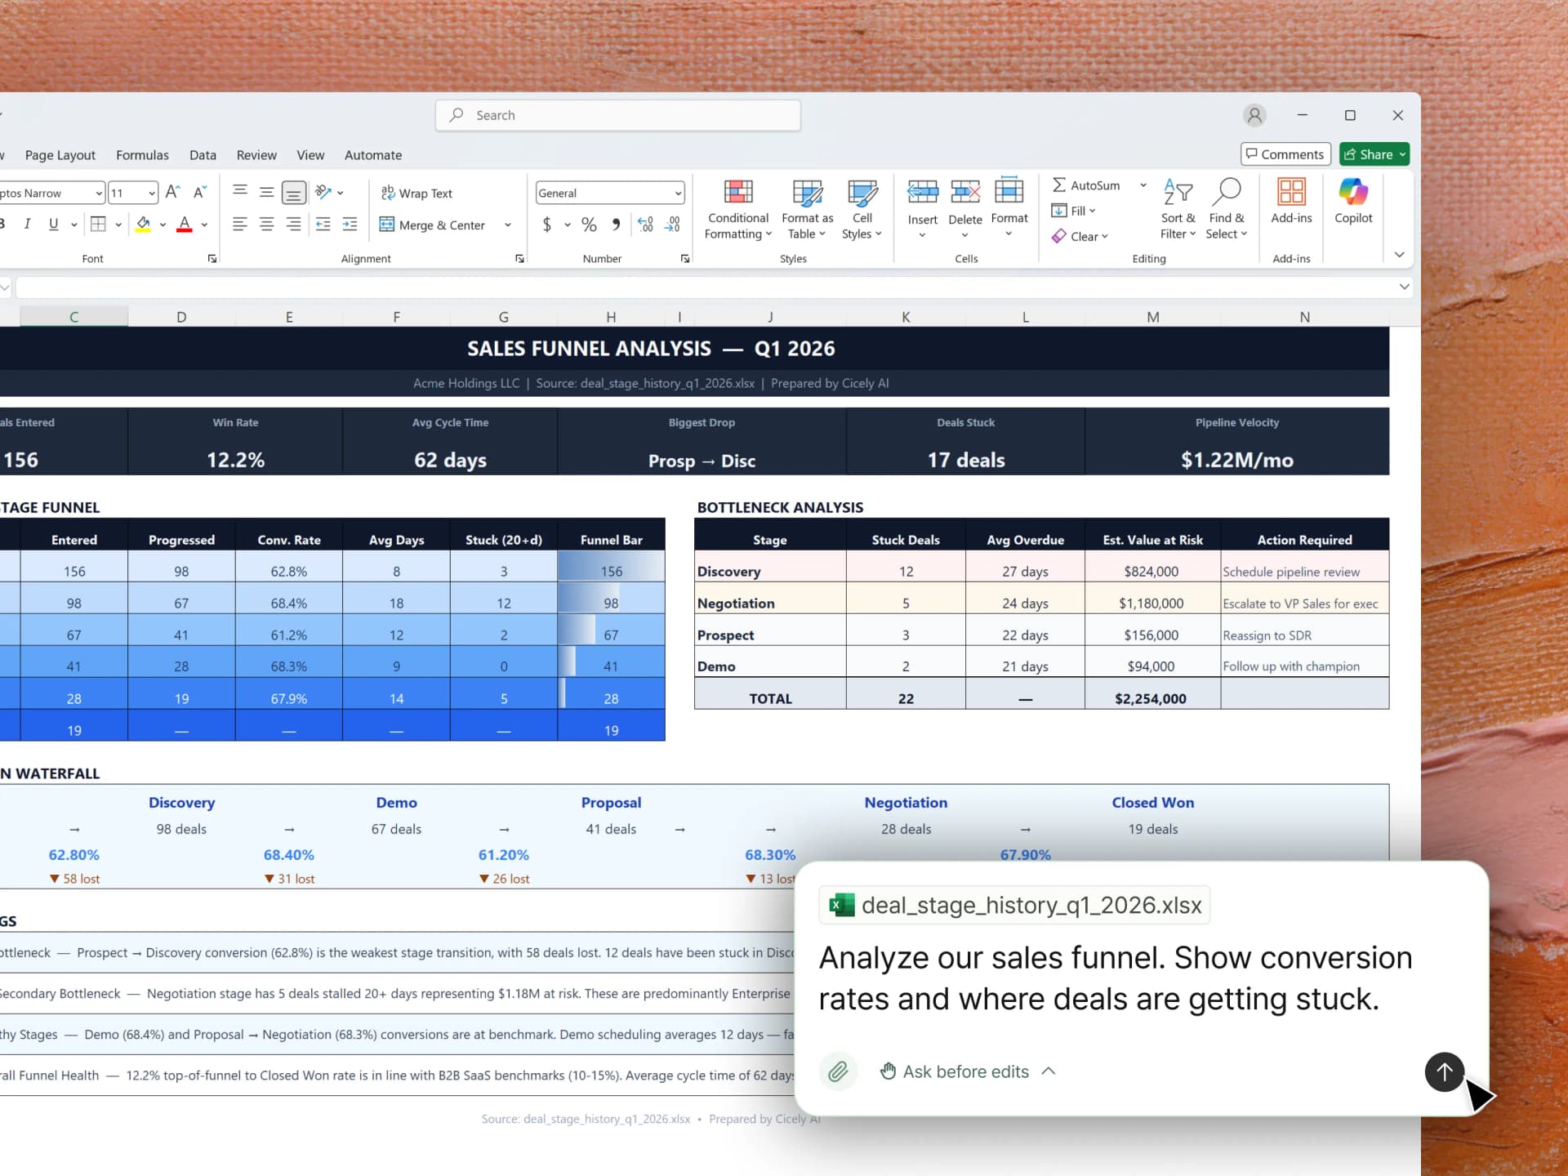Open the Review tab
The image size is (1568, 1176).
pos(256,154)
